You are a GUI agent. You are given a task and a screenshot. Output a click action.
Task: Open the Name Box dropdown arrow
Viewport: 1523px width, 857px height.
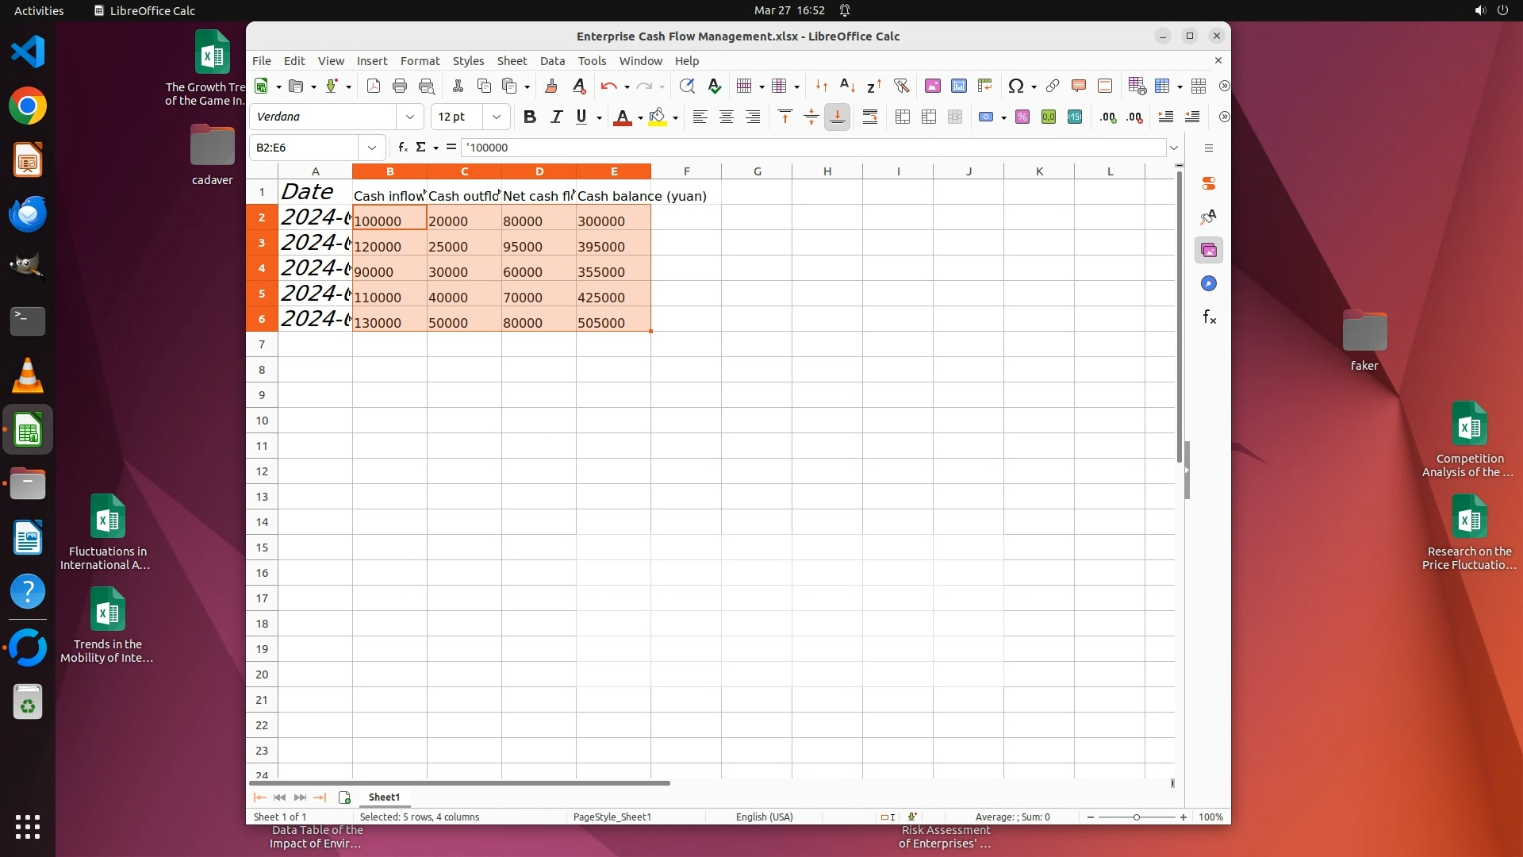tap(371, 148)
